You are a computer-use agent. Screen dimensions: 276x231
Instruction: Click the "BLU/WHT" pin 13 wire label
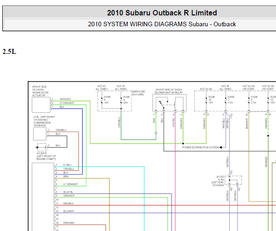click(69, 211)
